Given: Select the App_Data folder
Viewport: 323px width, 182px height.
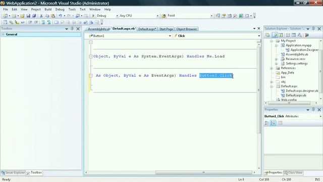Looking at the screenshot, I should pyautogui.click(x=287, y=73).
